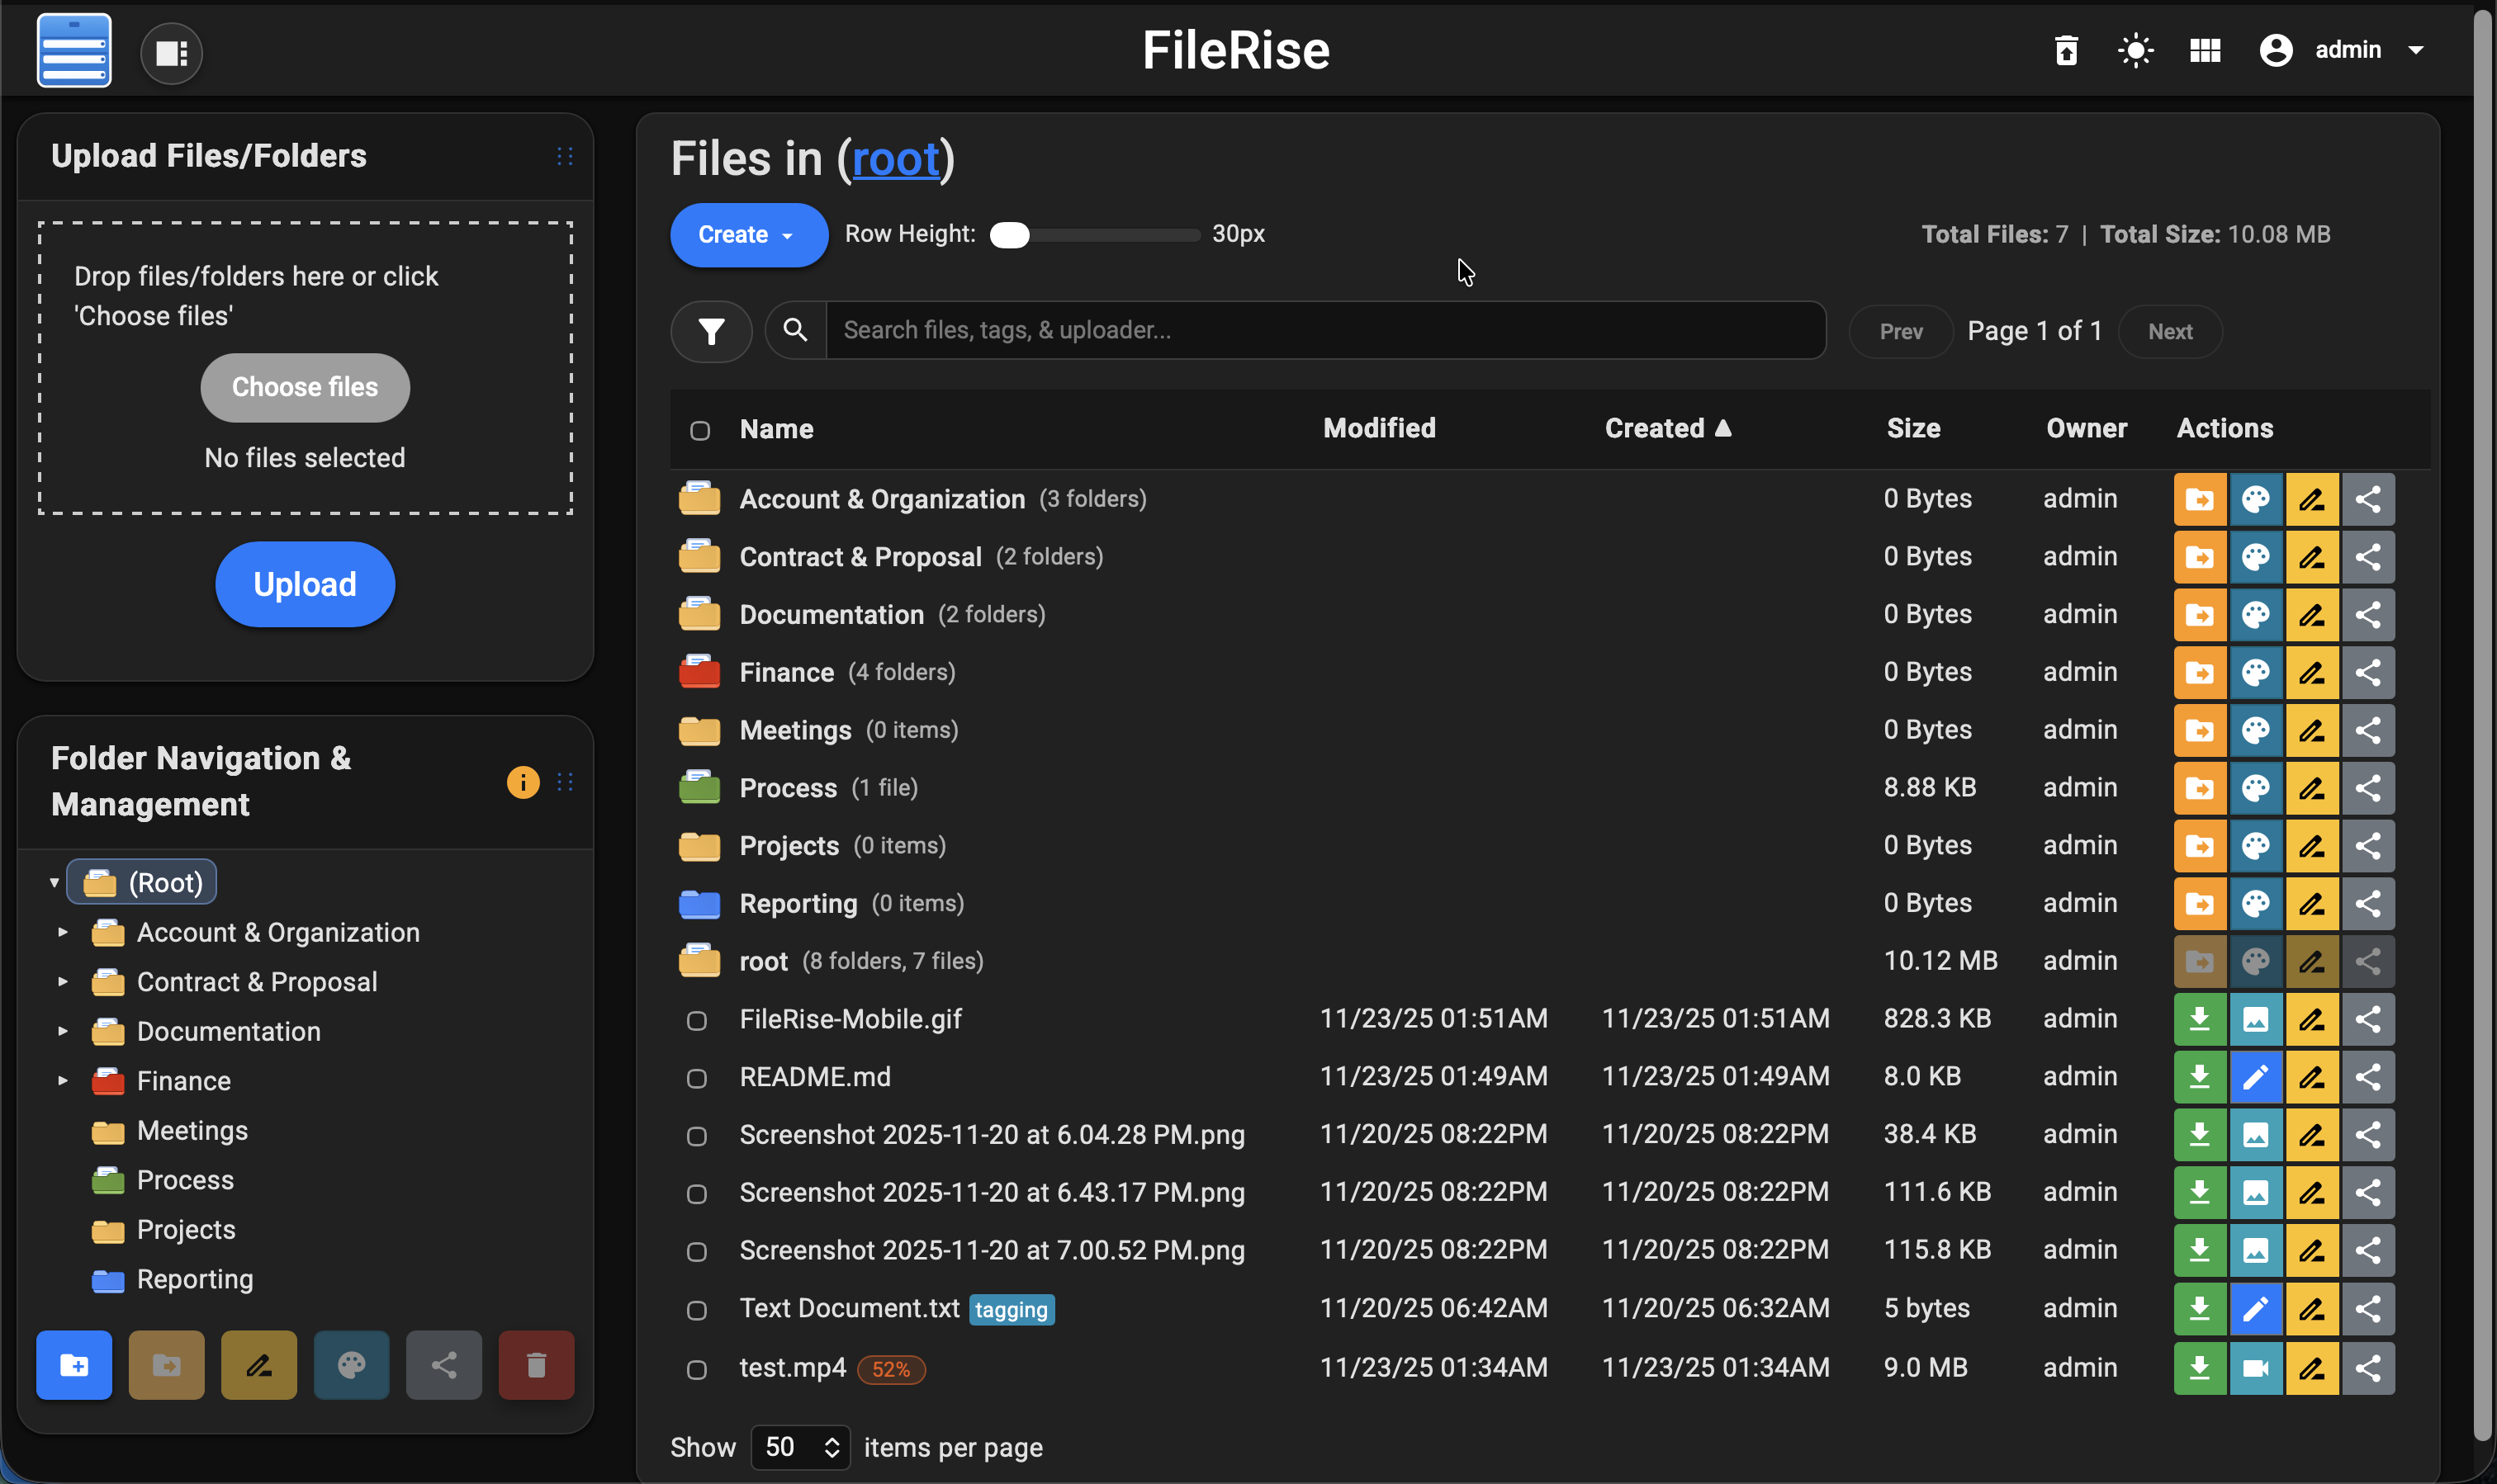The width and height of the screenshot is (2497, 1484).
Task: Check the box for FileRise-Mobile.gif
Action: [697, 1020]
